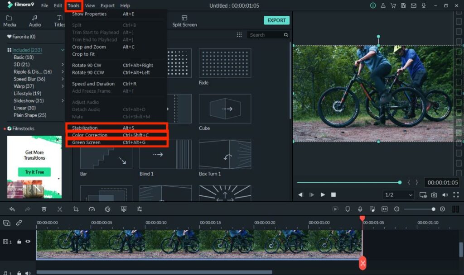Toggle the timeline layout icon at far right
Screen dimensions: 464x275
[455, 209]
